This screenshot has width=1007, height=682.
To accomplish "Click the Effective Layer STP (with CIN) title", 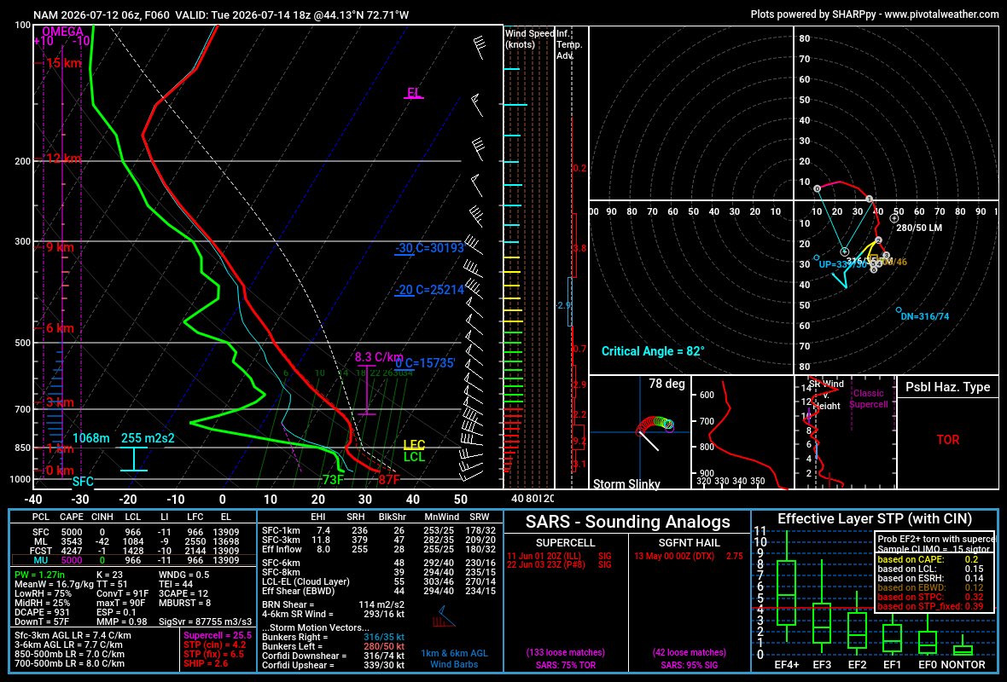I will tap(875, 519).
